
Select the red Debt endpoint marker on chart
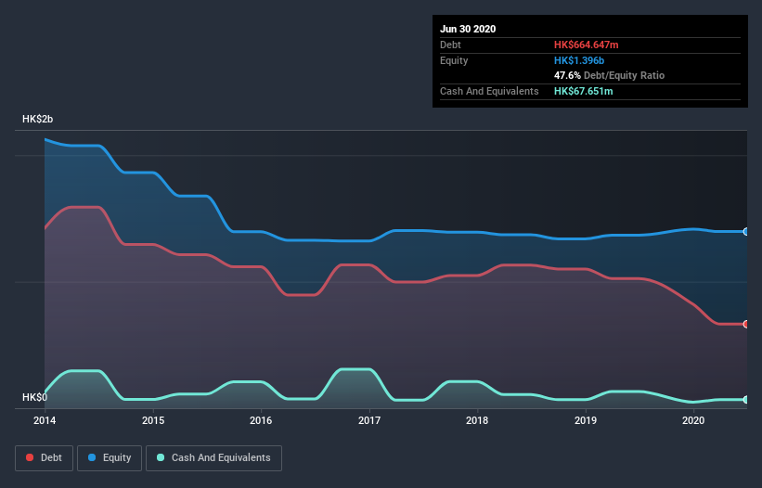pyautogui.click(x=746, y=324)
